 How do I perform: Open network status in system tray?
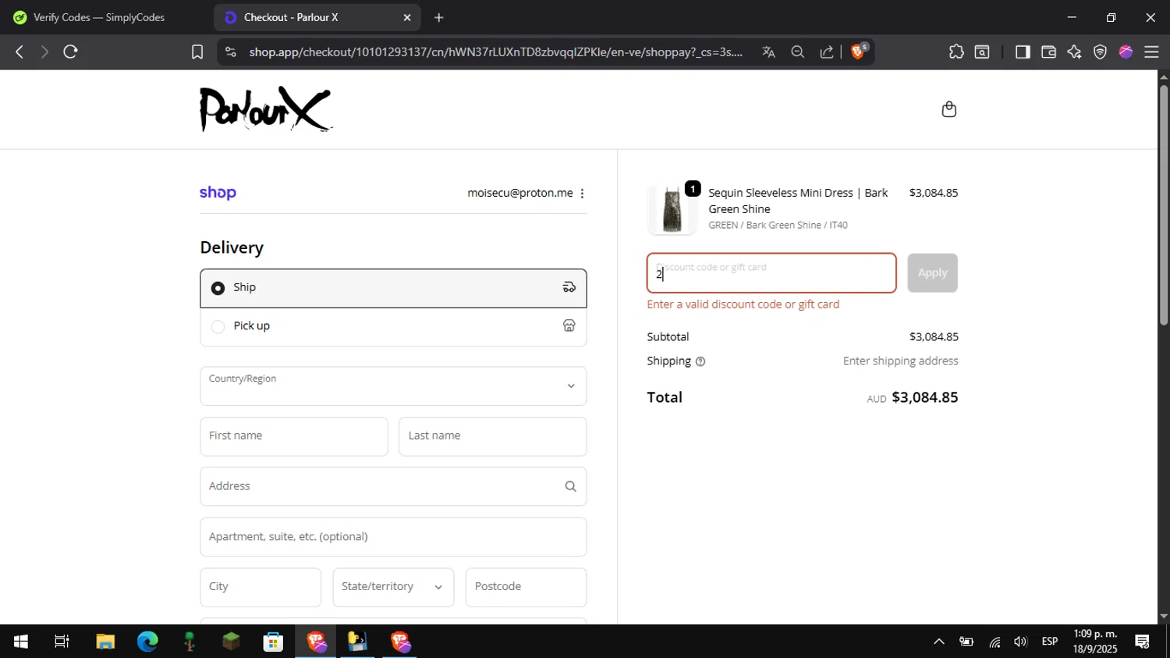(x=994, y=642)
